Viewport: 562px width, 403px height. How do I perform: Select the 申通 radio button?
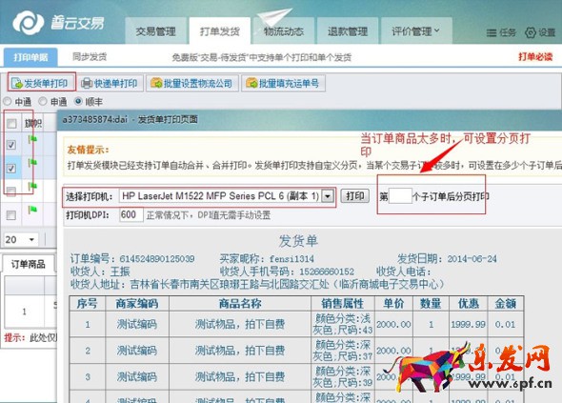43,102
